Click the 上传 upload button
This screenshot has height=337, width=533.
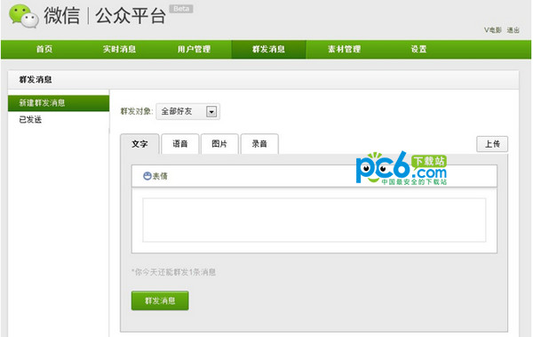pos(492,144)
